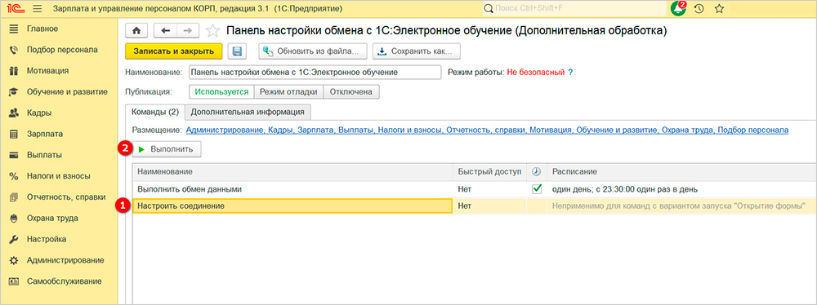
Task: Select the Настроить соединение row
Action: tap(474, 206)
